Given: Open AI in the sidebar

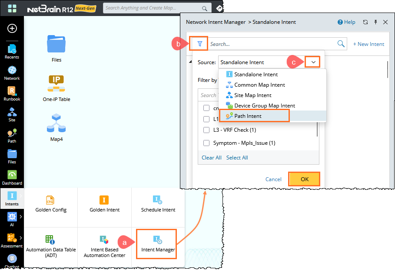Looking at the screenshot, I should pyautogui.click(x=12, y=220).
